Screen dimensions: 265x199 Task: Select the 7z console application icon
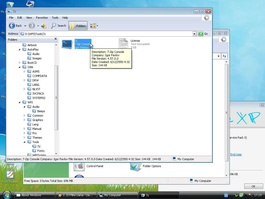[67, 44]
